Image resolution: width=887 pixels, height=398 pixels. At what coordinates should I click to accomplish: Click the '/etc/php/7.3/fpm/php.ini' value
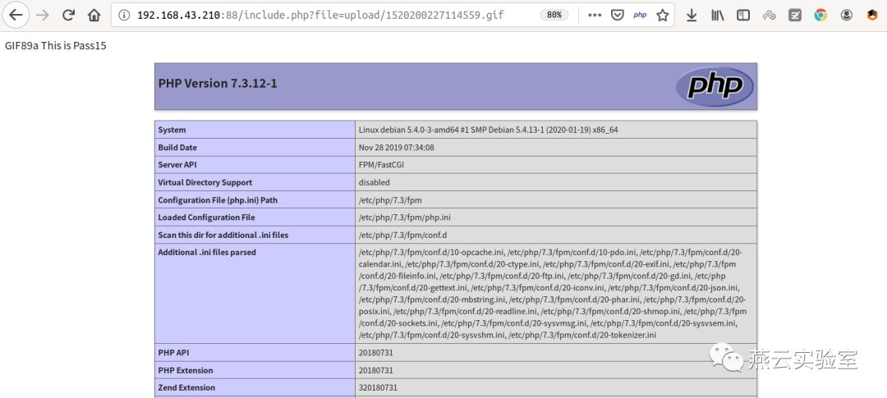[404, 217]
